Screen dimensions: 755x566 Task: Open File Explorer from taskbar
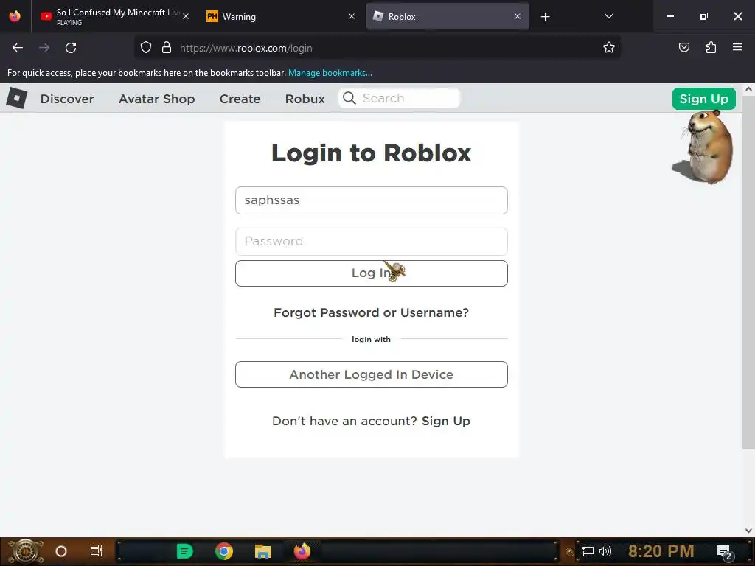[263, 551]
